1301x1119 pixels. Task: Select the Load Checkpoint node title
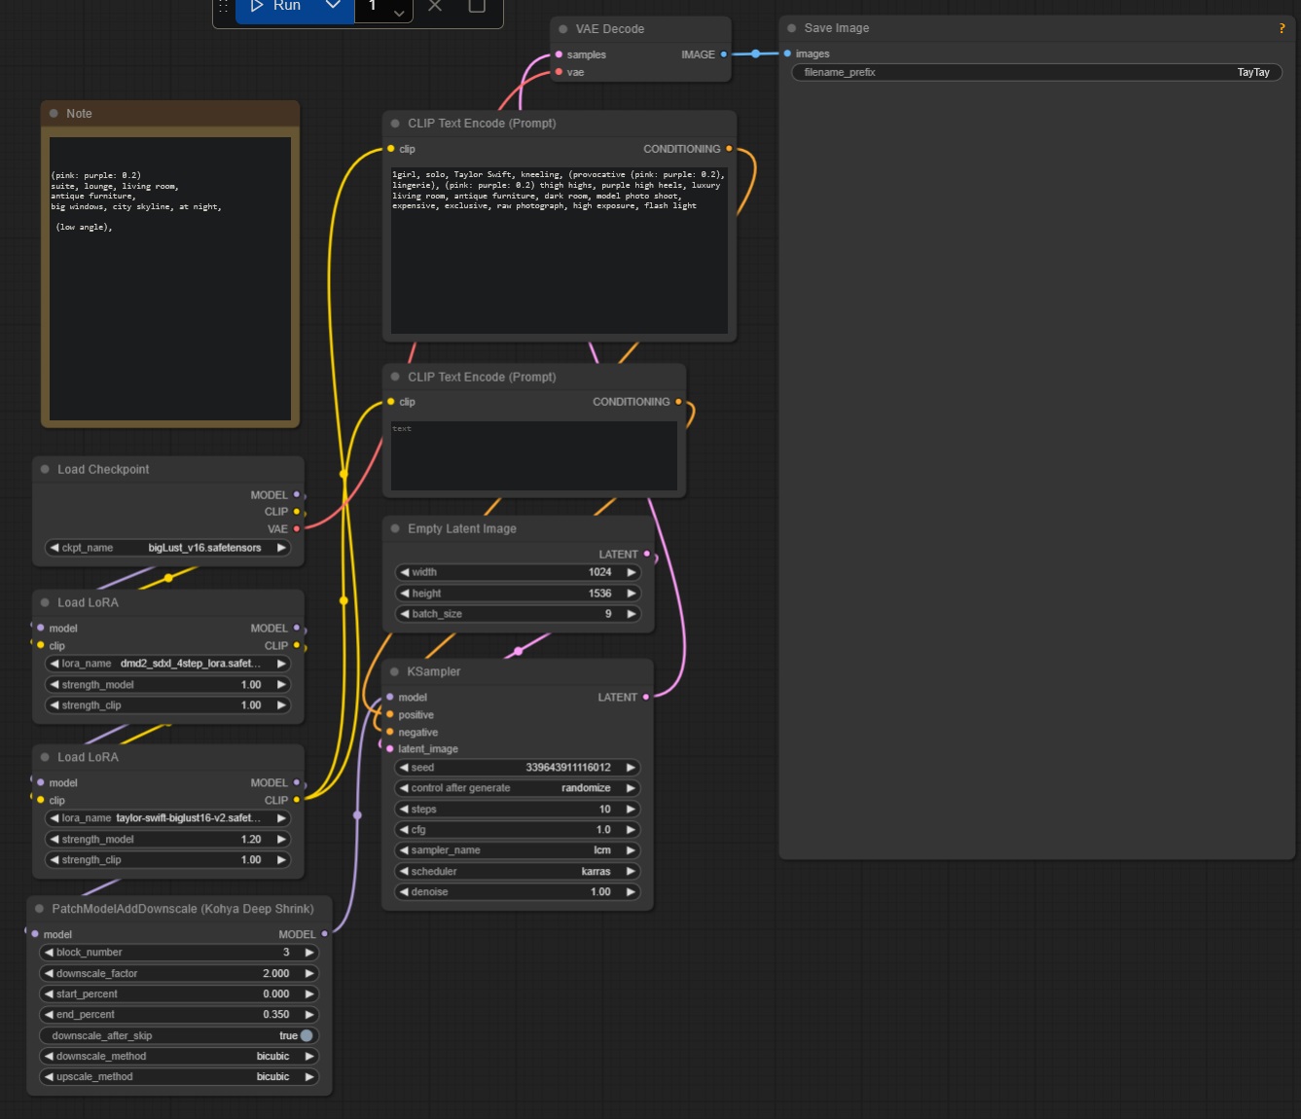click(x=103, y=469)
